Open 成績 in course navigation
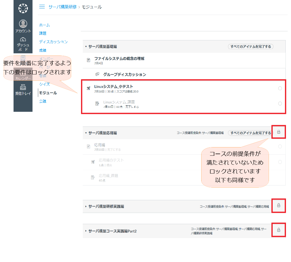Image resolution: width=291 pixels, height=262 pixels. [43, 50]
